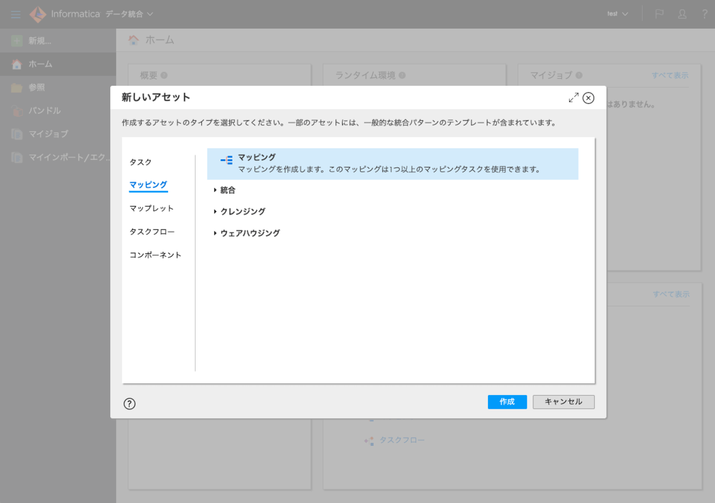Open the hamburger navigation menu
The height and width of the screenshot is (503, 715).
pos(15,14)
